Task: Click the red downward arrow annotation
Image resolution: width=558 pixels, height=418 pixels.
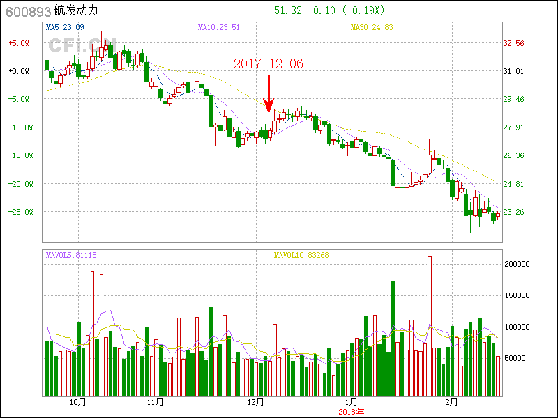Action: tap(269, 94)
